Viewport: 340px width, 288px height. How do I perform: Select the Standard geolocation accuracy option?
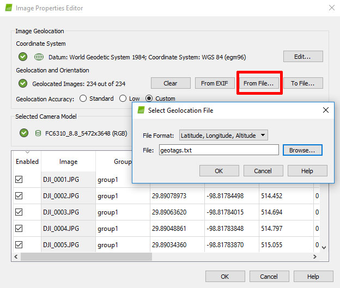pyautogui.click(x=83, y=99)
